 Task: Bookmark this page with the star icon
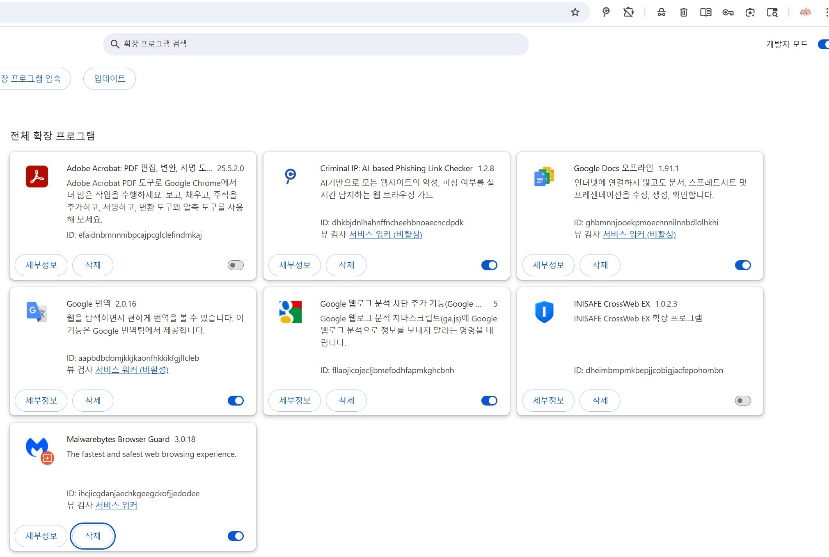click(575, 12)
